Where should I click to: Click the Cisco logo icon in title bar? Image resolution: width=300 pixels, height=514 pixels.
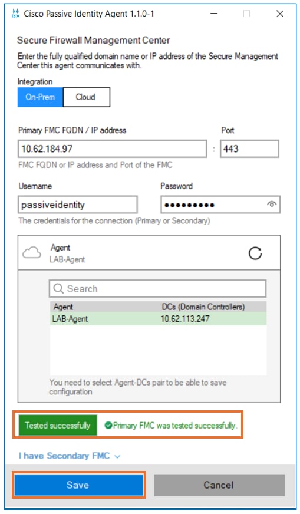pos(15,14)
